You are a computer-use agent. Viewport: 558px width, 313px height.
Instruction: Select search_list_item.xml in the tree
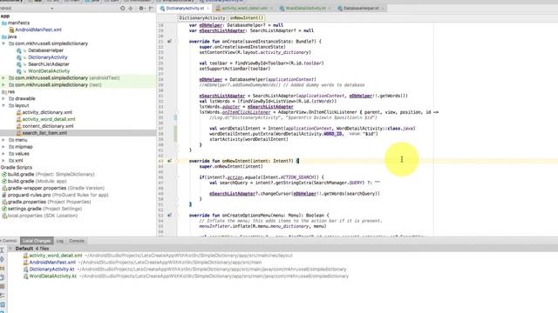44,133
